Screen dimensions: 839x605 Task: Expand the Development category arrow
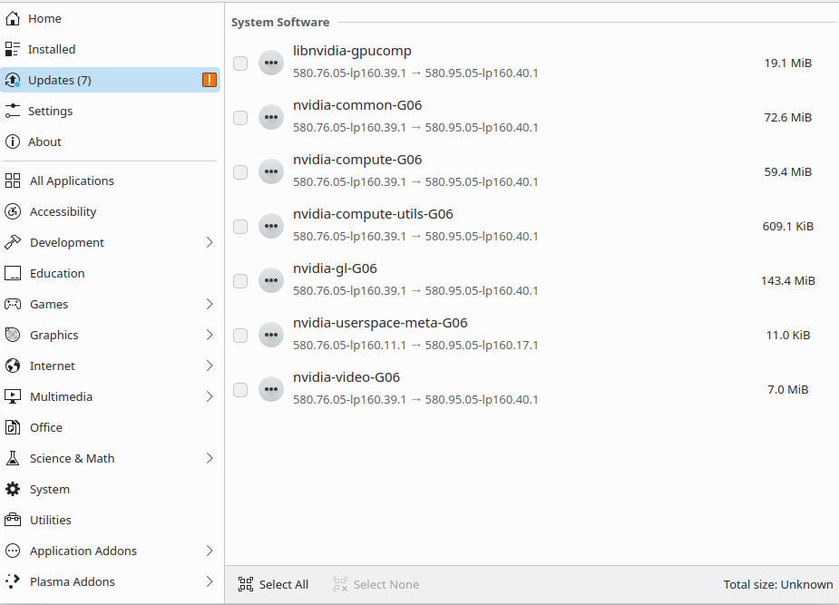coord(210,242)
